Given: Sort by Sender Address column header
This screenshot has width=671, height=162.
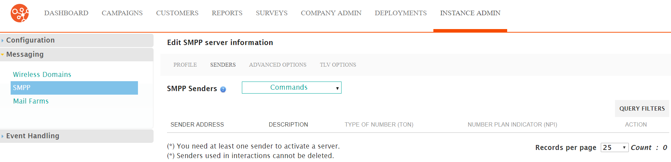Looking at the screenshot, I should coord(197,124).
